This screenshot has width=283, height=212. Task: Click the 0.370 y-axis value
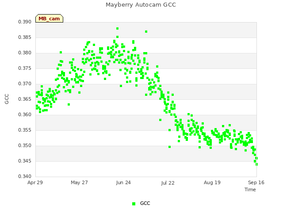point(25,83)
